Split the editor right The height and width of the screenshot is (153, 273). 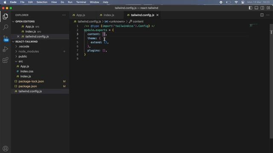[x=262, y=15]
